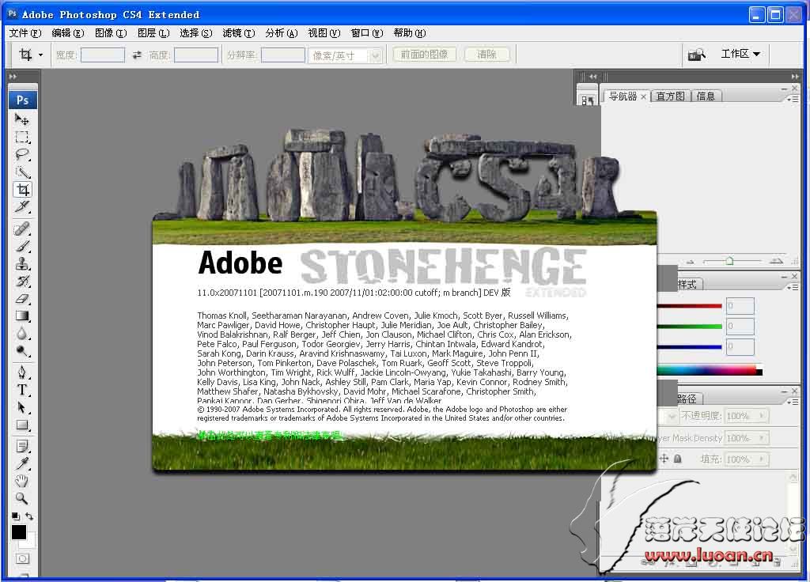Open the 图像 menu

(111, 33)
